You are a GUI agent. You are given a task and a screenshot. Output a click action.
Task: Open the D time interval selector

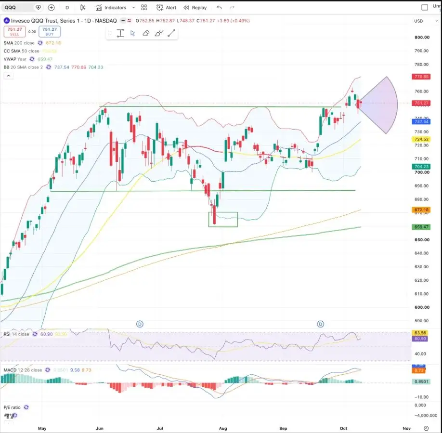click(x=67, y=8)
